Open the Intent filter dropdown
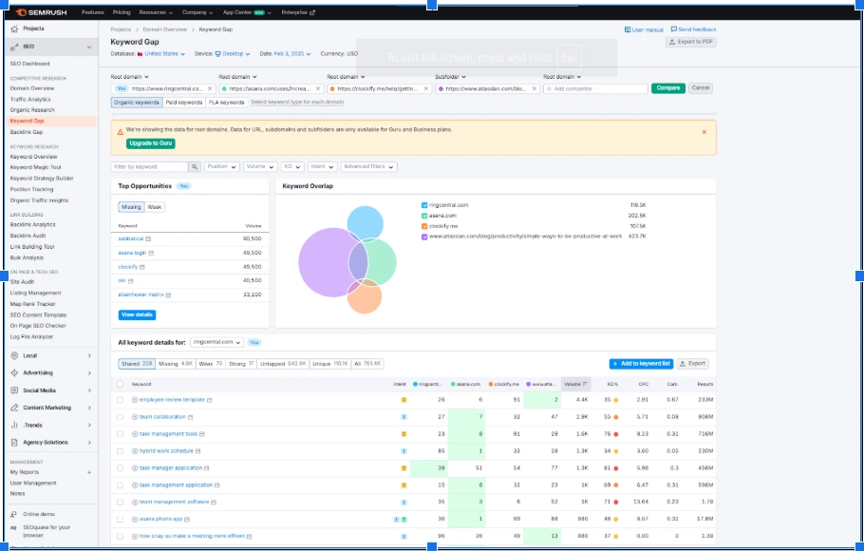This screenshot has height=551, width=864. coord(322,166)
